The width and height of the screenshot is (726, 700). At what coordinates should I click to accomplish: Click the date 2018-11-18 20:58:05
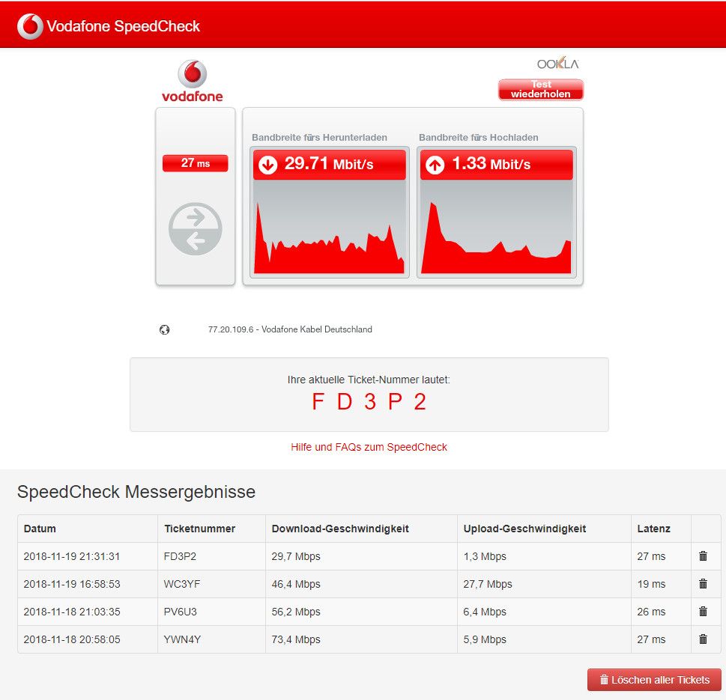click(72, 639)
